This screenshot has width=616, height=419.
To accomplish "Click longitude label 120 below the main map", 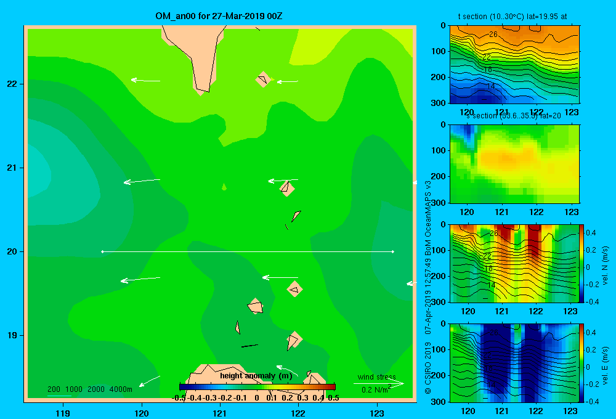I will pyautogui.click(x=142, y=413).
